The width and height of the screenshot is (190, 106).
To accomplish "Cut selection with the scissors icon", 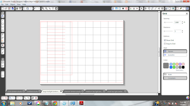I will coord(31,9).
